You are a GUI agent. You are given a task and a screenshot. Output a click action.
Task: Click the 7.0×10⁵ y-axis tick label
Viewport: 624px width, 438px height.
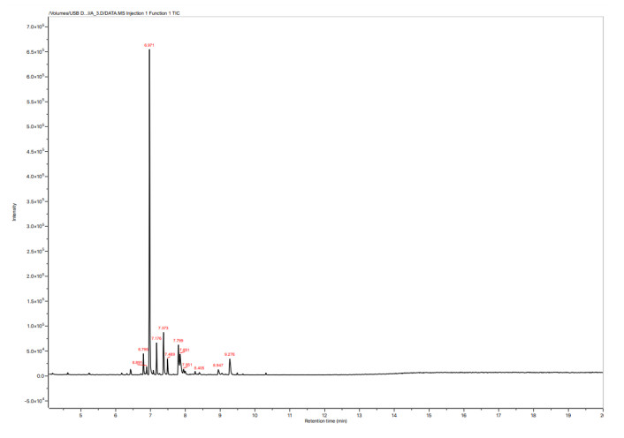pyautogui.click(x=36, y=27)
